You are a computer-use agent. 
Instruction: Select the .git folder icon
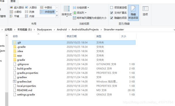[x=15, y=43]
